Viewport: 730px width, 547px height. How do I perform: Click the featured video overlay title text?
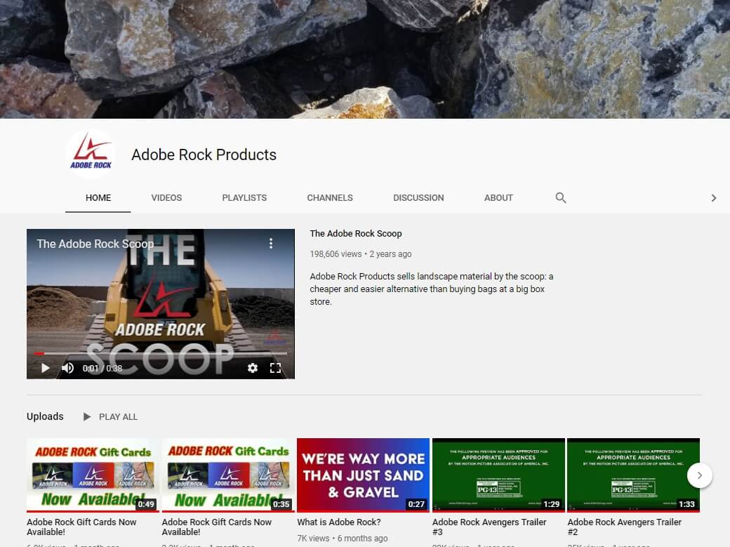[95, 244]
